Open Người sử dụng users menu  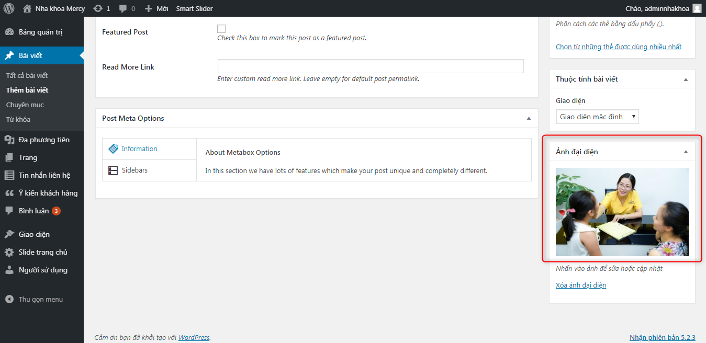pos(43,270)
